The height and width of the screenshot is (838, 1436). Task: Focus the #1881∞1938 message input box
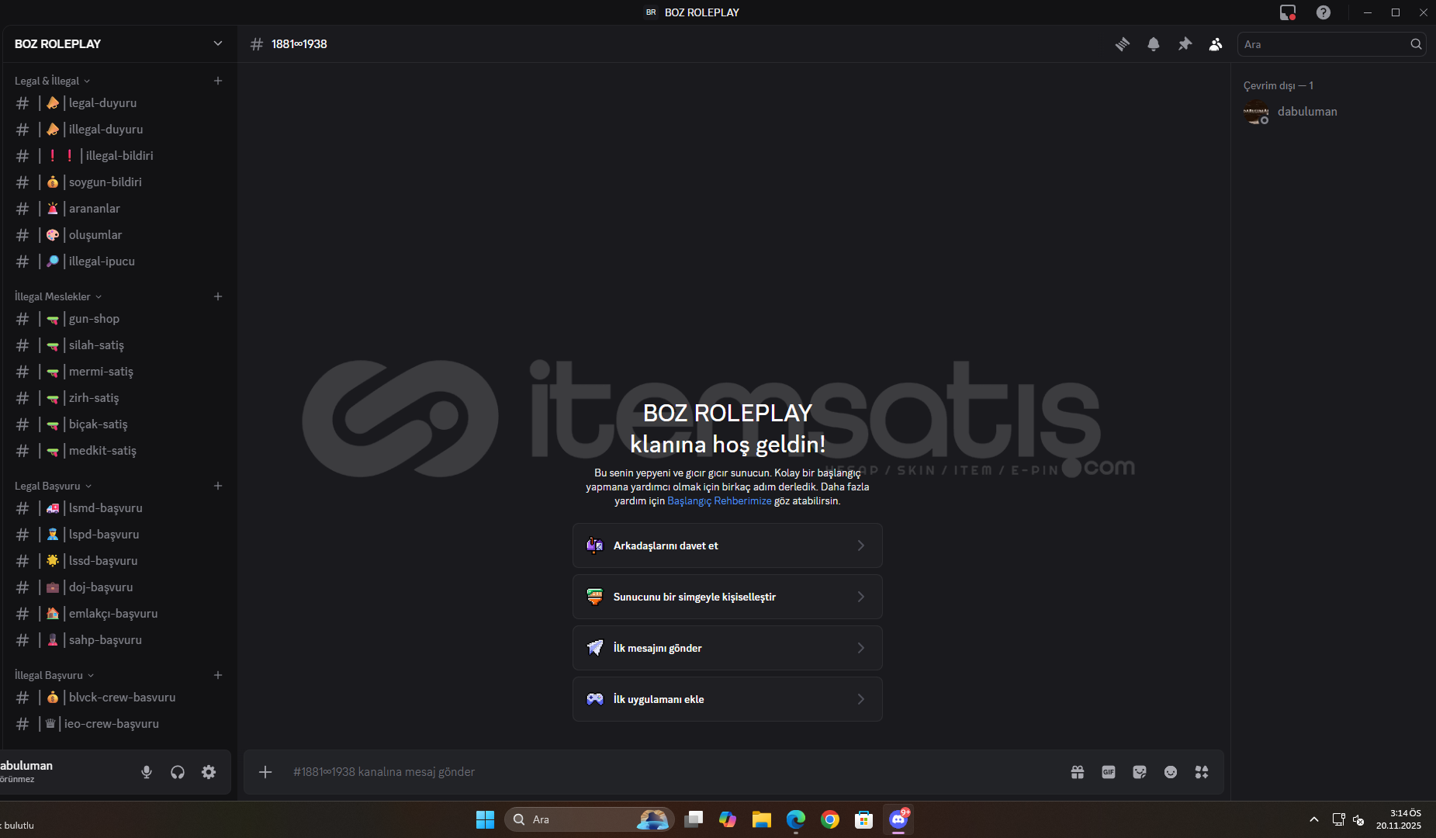pos(673,772)
